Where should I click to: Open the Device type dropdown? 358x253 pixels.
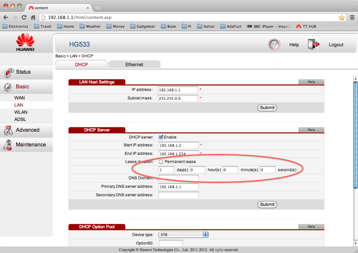(183, 235)
